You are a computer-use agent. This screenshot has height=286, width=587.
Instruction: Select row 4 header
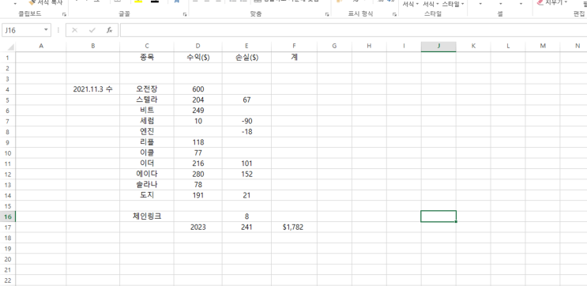(x=8, y=89)
